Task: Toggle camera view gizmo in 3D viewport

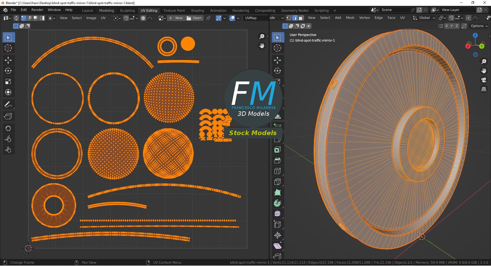Action: click(484, 80)
